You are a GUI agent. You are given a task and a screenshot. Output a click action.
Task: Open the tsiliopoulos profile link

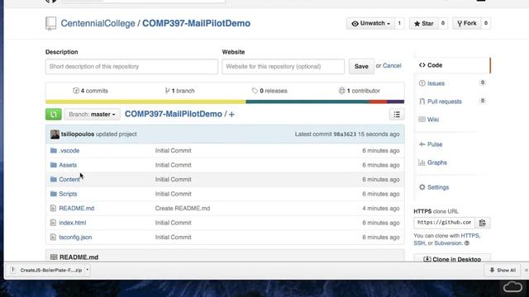[78, 134]
